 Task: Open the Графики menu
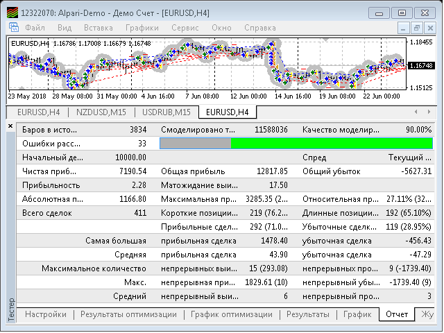click(x=142, y=28)
